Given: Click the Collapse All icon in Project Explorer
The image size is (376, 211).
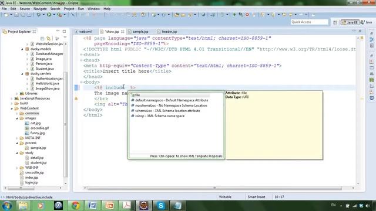Looking at the screenshot, I should point(42,38).
